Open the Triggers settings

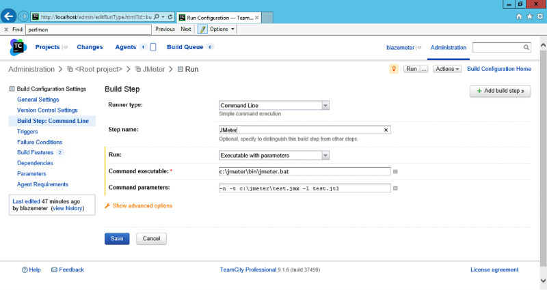click(27, 132)
